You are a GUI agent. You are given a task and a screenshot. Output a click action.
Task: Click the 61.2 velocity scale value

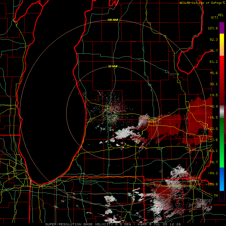pyautogui.click(x=214, y=62)
